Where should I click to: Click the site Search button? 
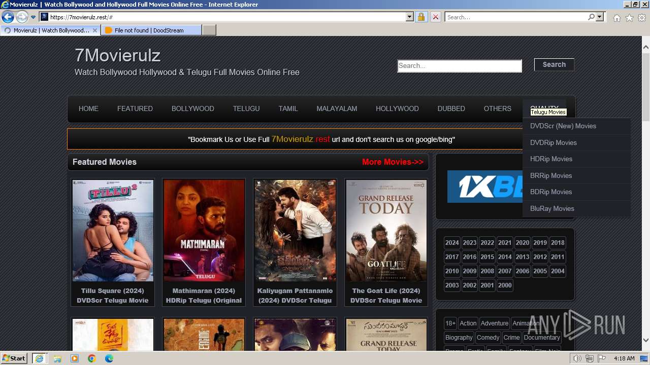coord(554,64)
